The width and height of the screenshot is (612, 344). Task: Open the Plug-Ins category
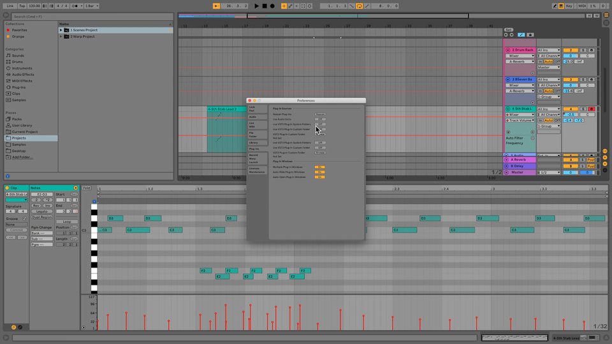(18, 87)
